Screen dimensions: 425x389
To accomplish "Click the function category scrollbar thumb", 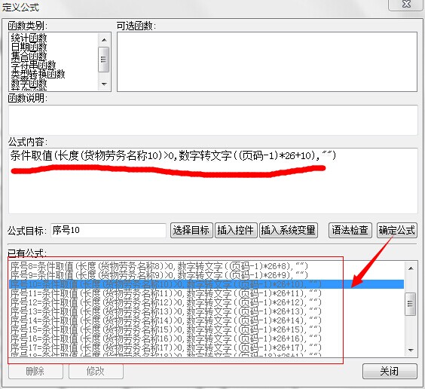I will click(x=104, y=60).
